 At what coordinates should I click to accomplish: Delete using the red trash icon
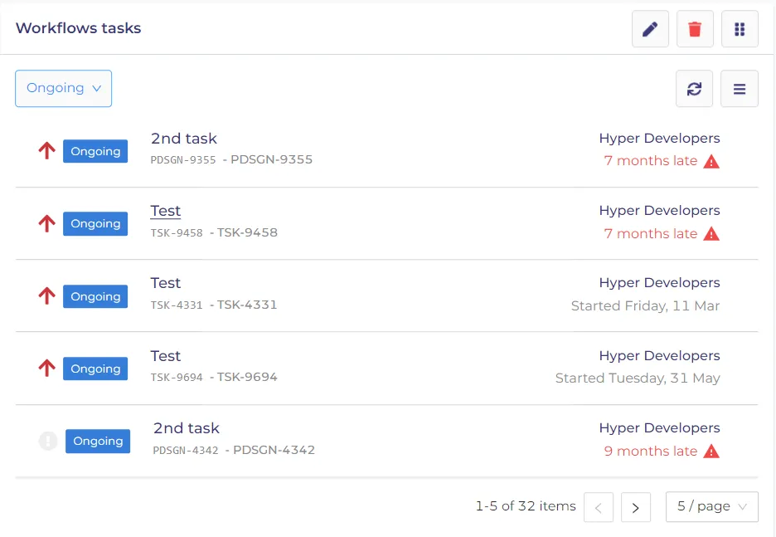pyautogui.click(x=695, y=29)
